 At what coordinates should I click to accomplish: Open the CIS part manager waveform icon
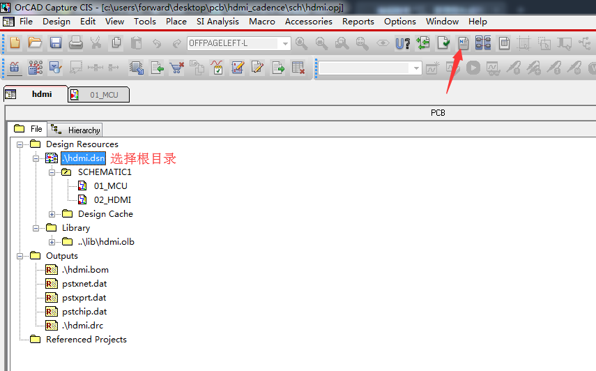pos(15,68)
